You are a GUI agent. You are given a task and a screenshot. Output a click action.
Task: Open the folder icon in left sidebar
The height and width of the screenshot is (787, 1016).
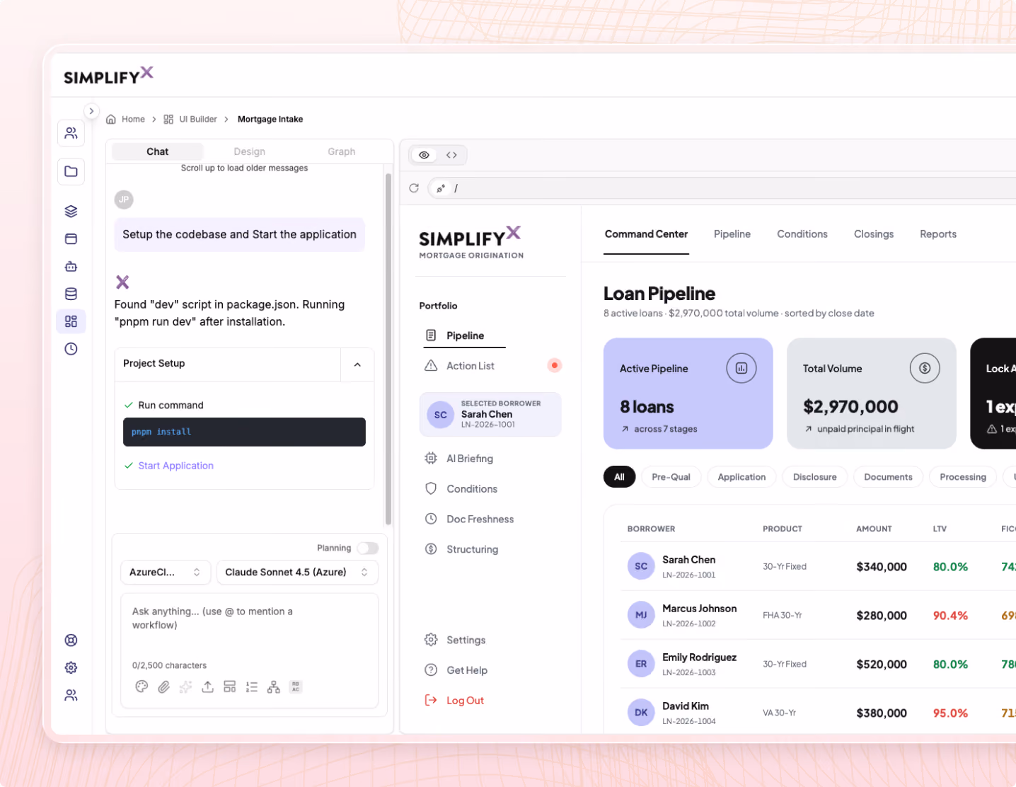pos(71,171)
